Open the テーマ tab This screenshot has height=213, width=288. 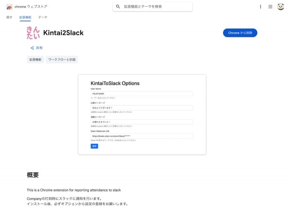[43, 17]
